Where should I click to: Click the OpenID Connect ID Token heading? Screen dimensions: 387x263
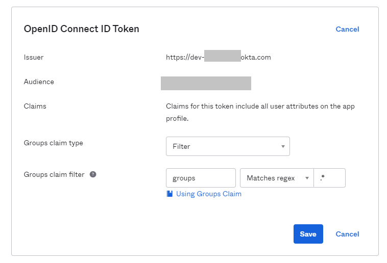click(81, 29)
